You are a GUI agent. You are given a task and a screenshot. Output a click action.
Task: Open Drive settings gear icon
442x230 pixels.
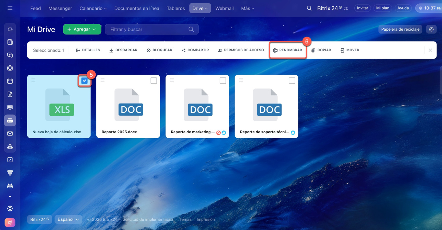pyautogui.click(x=431, y=29)
